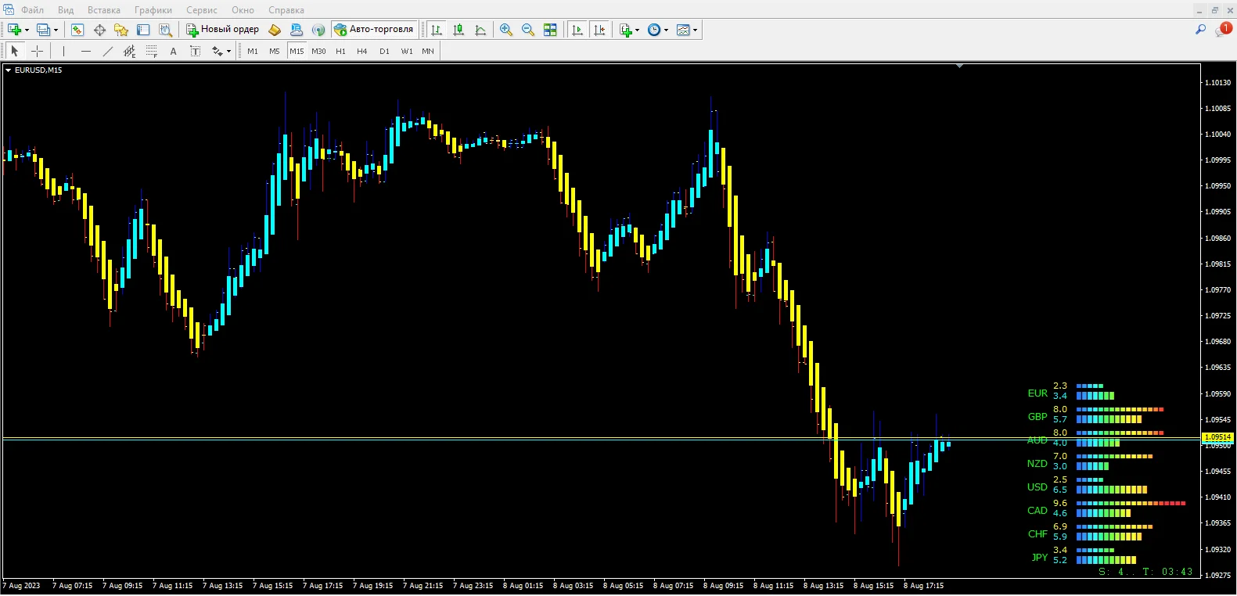This screenshot has height=596, width=1237.
Task: Expand the arrows tool dropdown
Action: (228, 51)
